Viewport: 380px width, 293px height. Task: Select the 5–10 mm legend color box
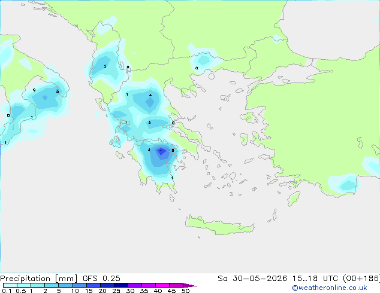(65, 285)
